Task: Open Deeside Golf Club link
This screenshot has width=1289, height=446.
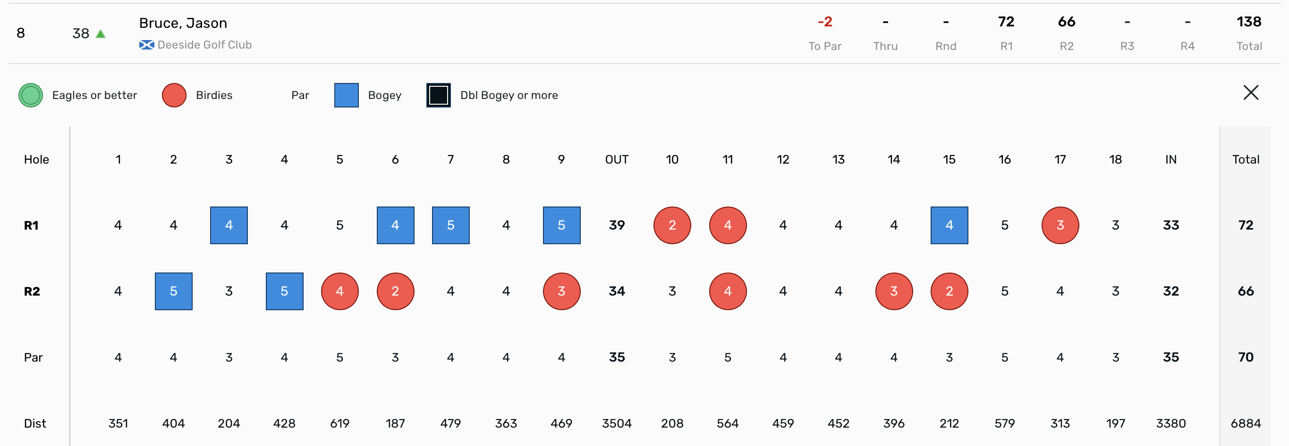Action: 204,45
